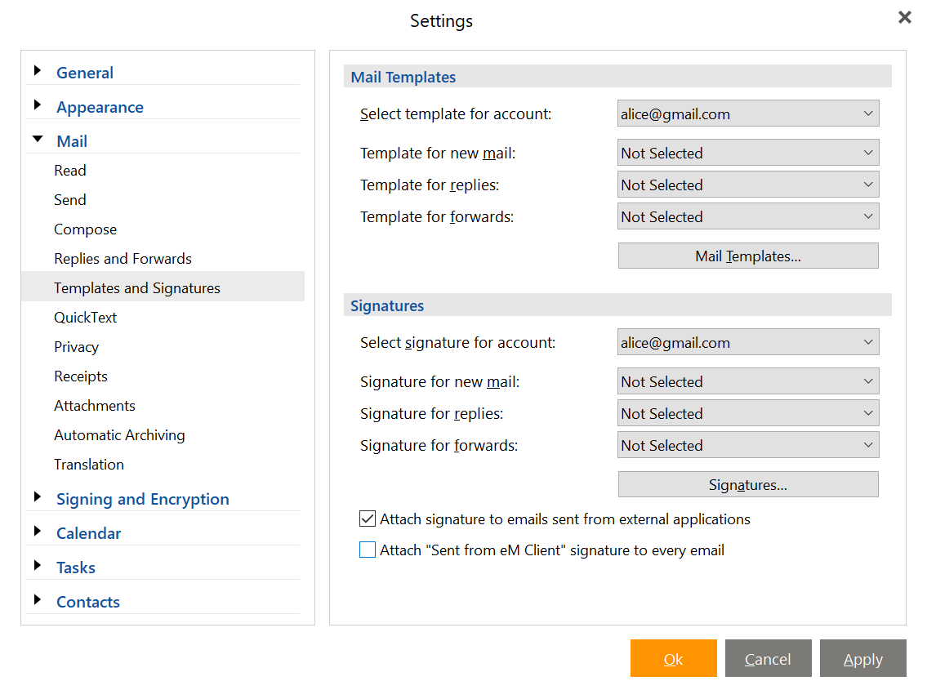
Task: Expand the Contacts section arrow
Action: click(x=38, y=600)
